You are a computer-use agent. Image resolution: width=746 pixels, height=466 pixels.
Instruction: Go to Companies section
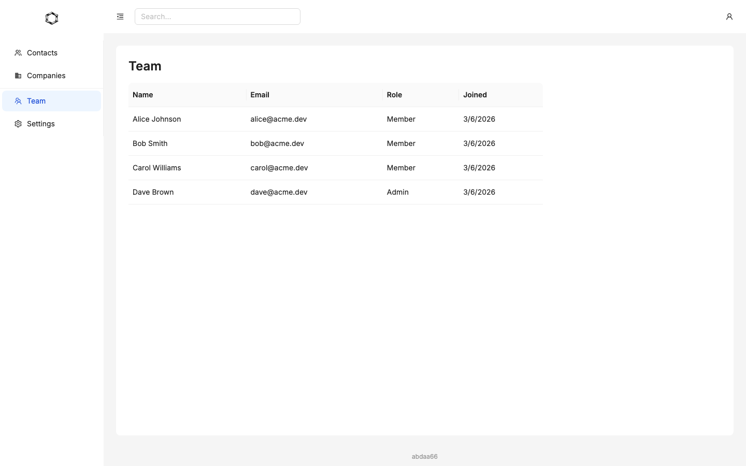[52, 76]
